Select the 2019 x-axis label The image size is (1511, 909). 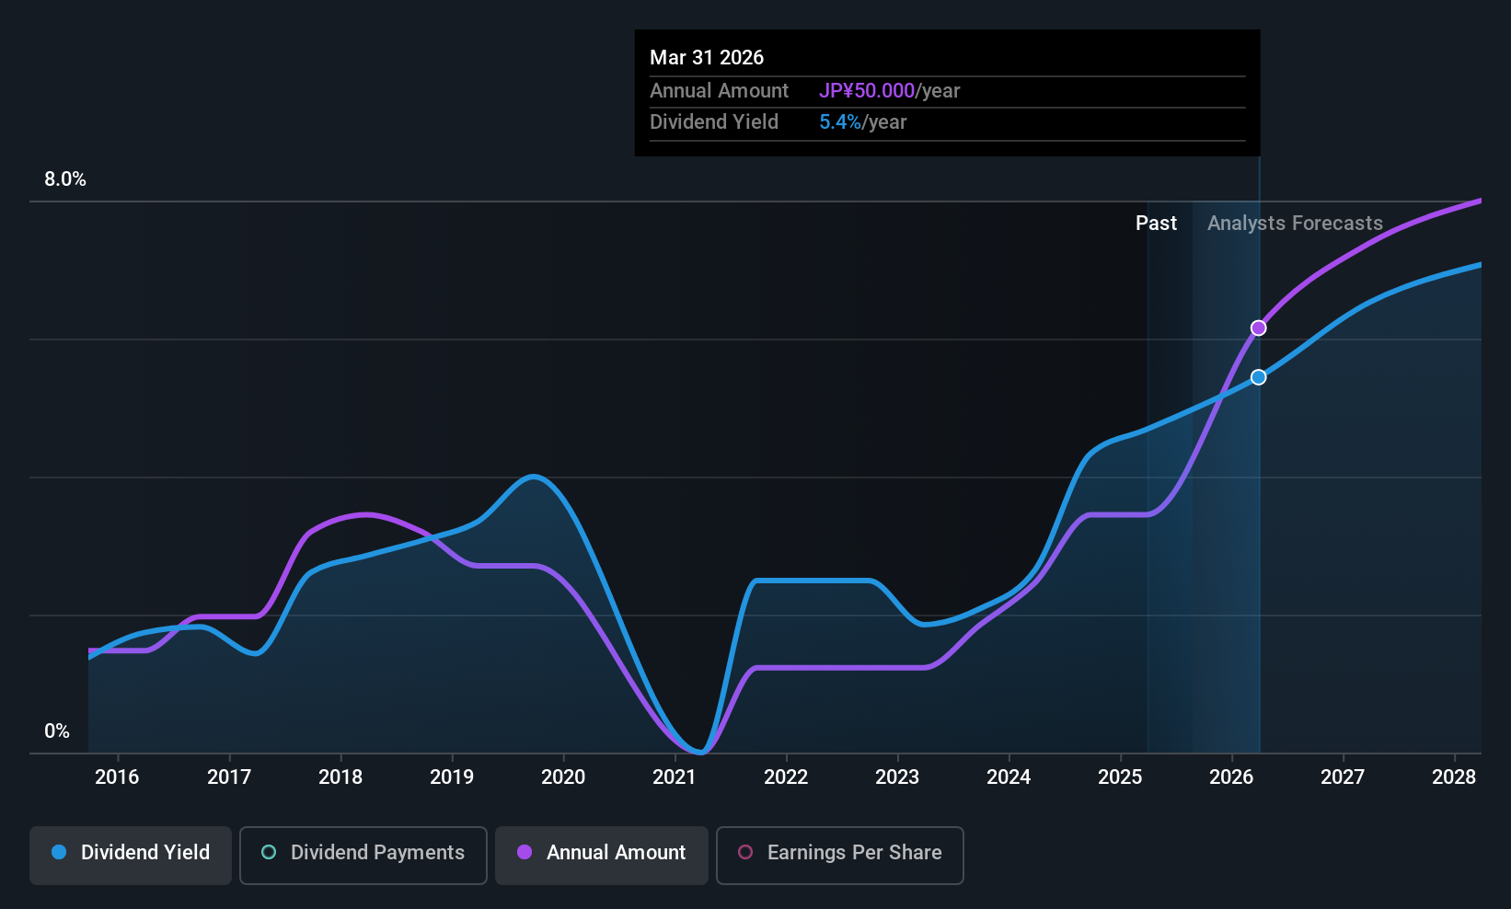(x=452, y=777)
